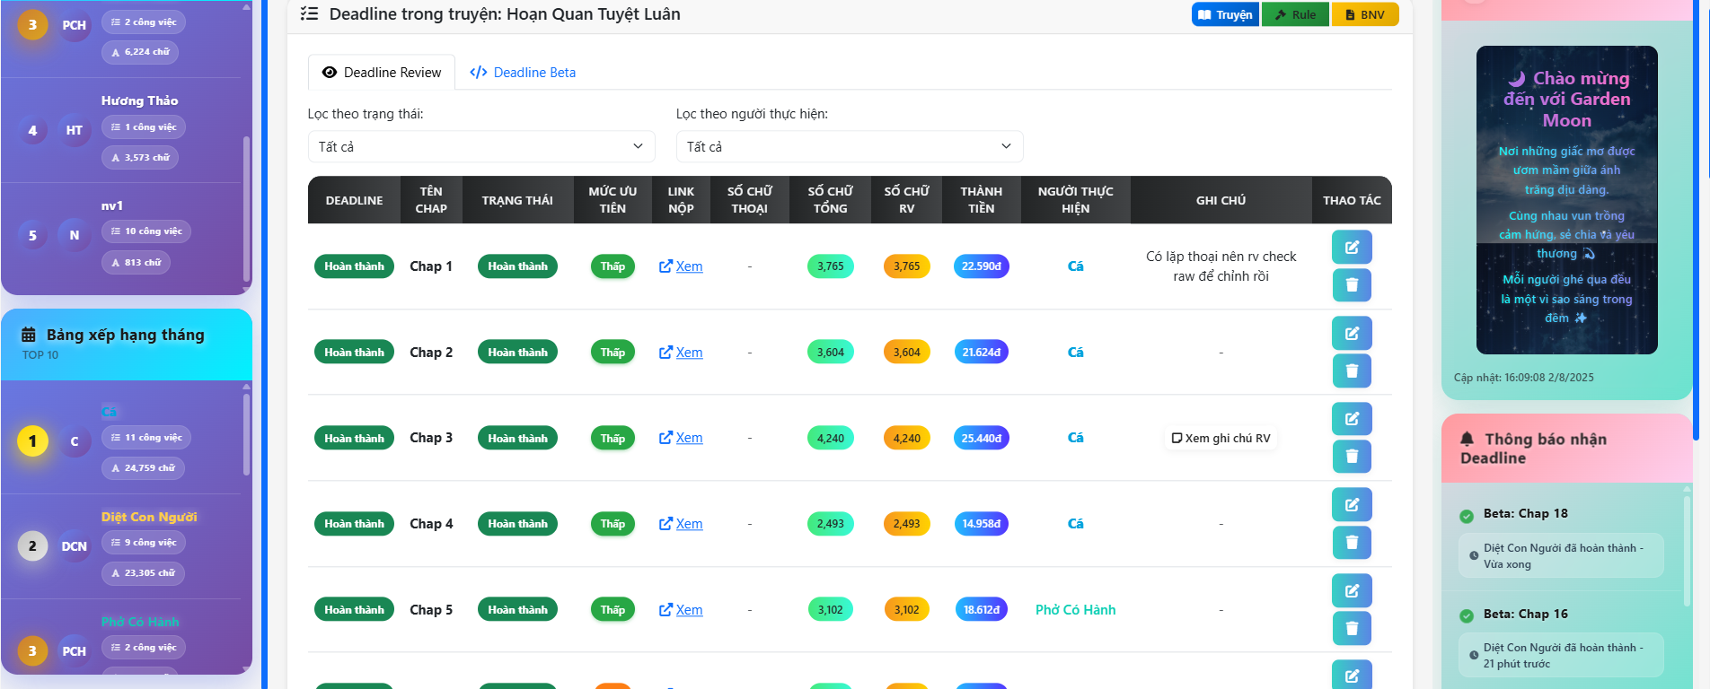1710x689 pixels.
Task: Open the Beta: Chap 18 notification
Action: [1525, 514]
